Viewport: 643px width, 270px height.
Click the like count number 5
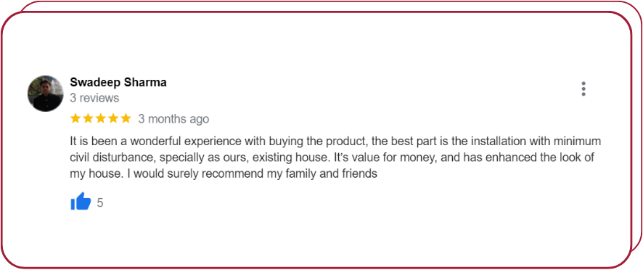tap(100, 202)
